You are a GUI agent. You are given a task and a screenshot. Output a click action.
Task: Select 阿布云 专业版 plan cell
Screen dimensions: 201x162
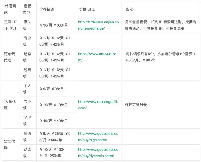tap(28, 41)
